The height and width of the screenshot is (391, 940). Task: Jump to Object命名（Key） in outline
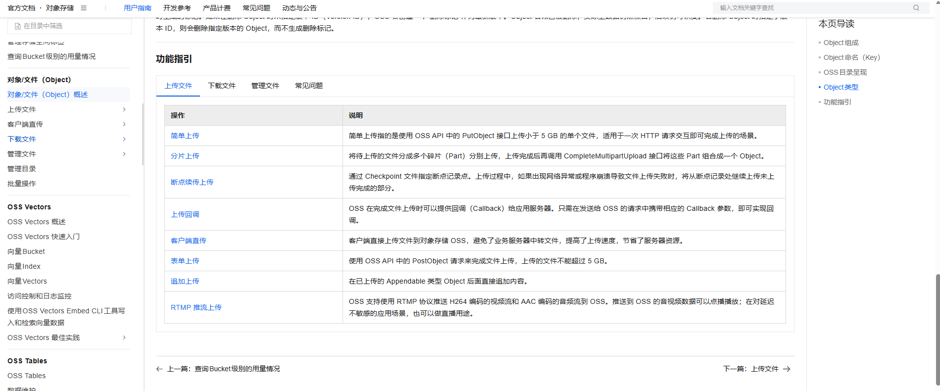click(x=852, y=57)
